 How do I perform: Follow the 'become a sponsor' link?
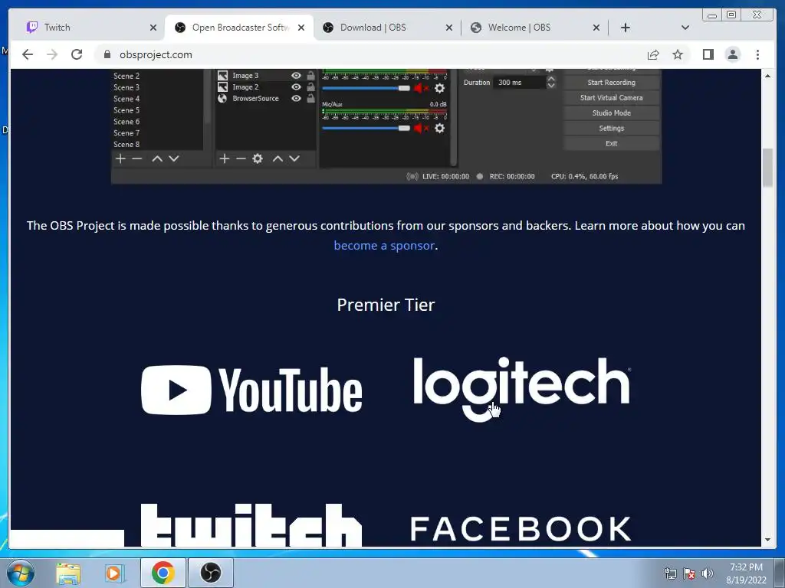[384, 246]
